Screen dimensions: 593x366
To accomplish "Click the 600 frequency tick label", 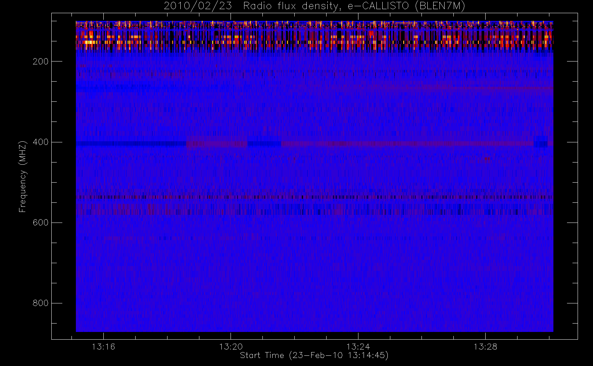I will click(x=40, y=223).
